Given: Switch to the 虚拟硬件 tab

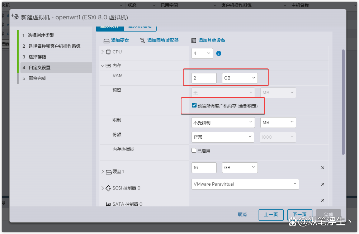Looking at the screenshot, I should click(109, 27).
